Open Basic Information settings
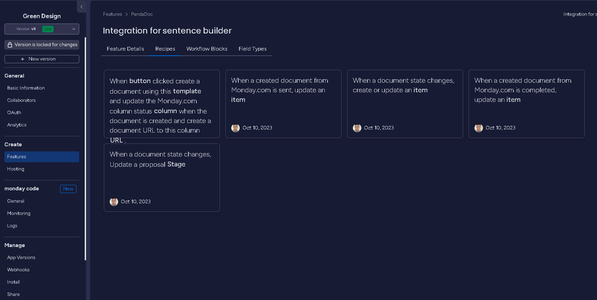The height and width of the screenshot is (300, 597). (26, 88)
